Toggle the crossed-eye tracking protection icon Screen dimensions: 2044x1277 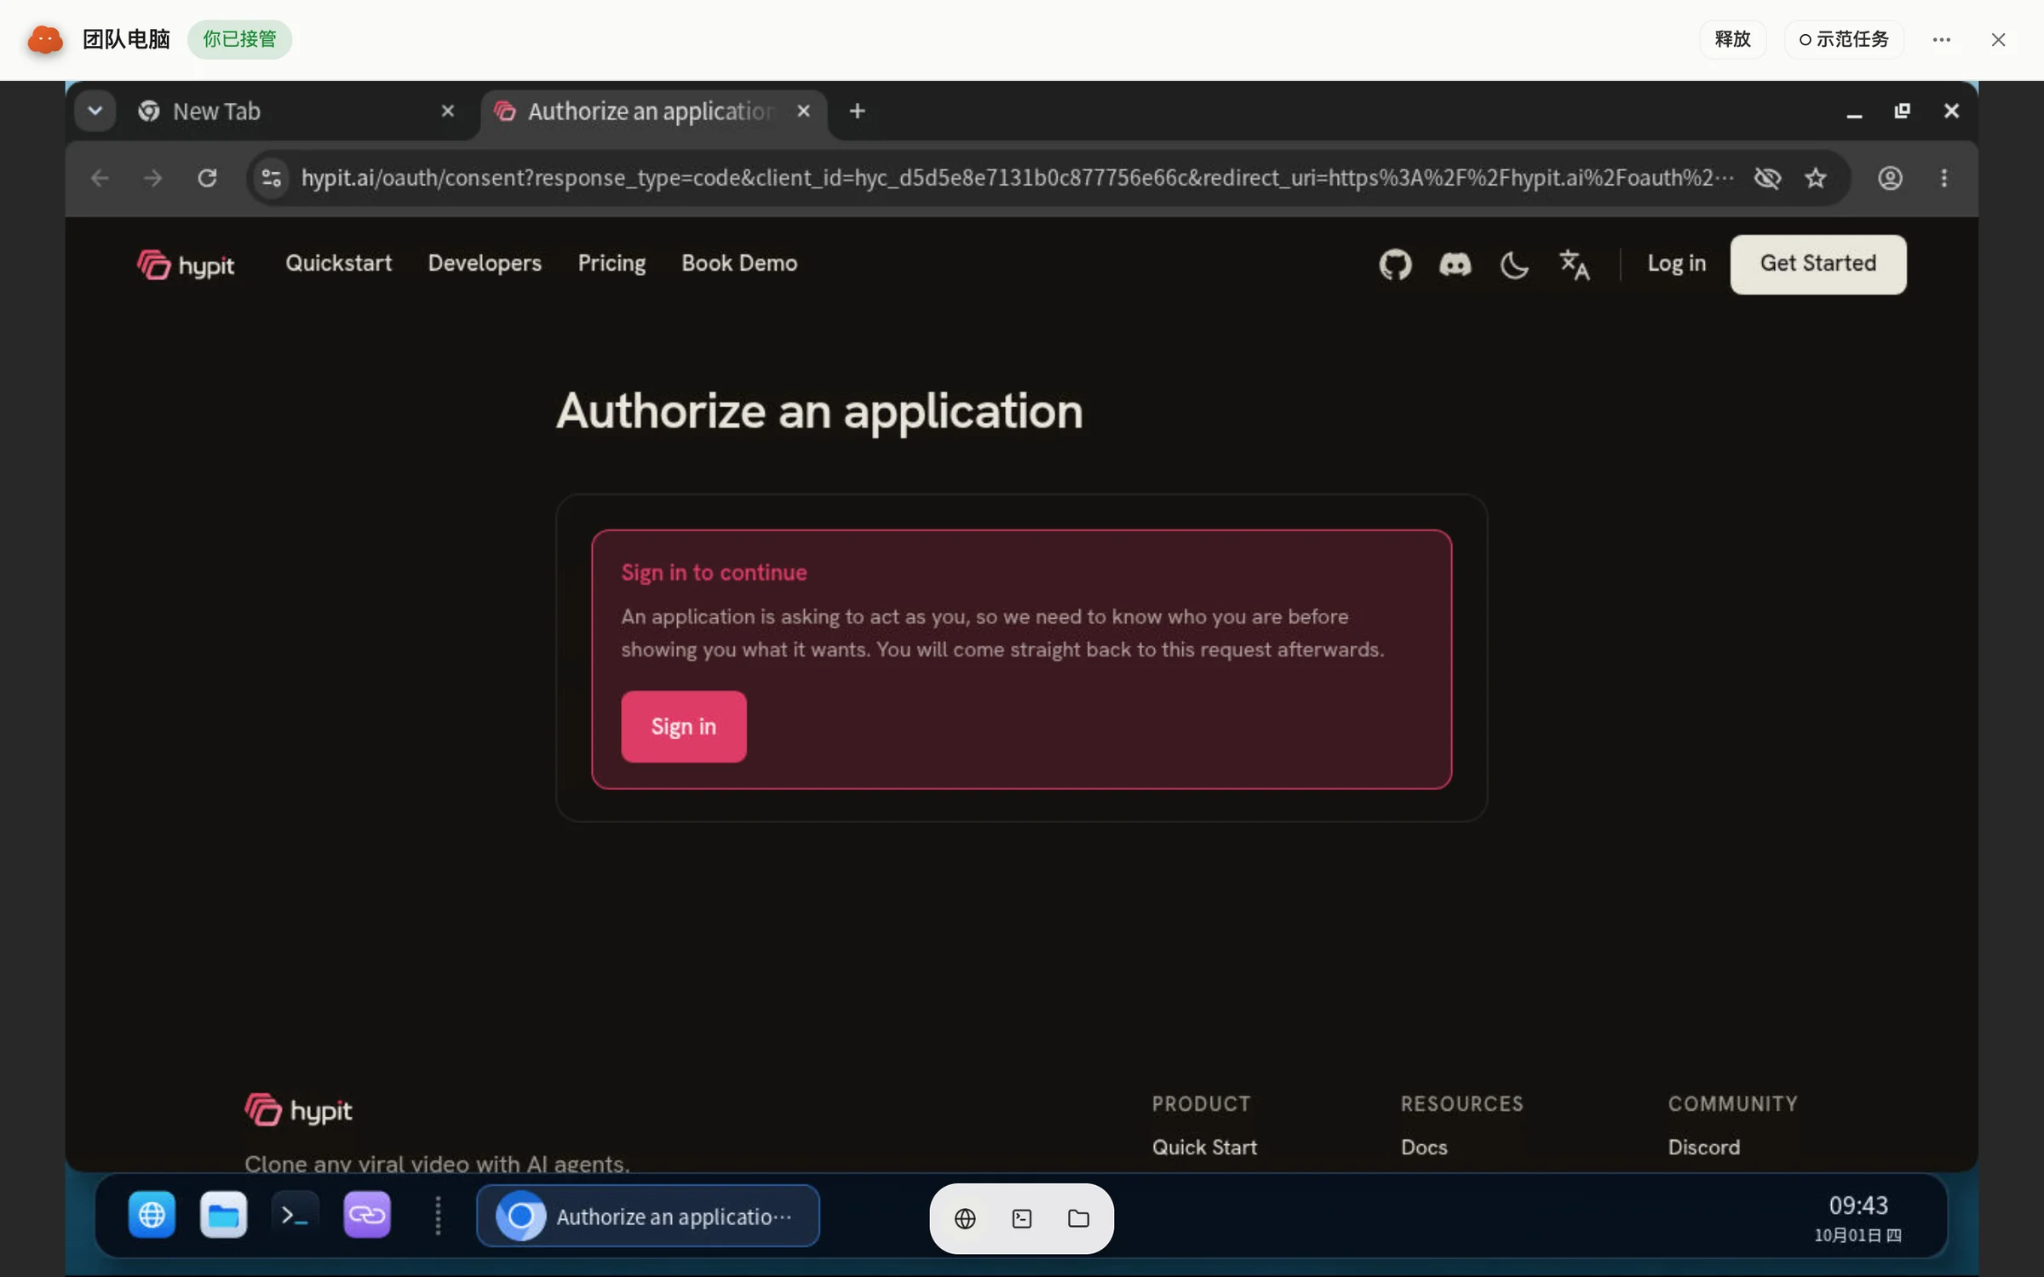(1767, 178)
